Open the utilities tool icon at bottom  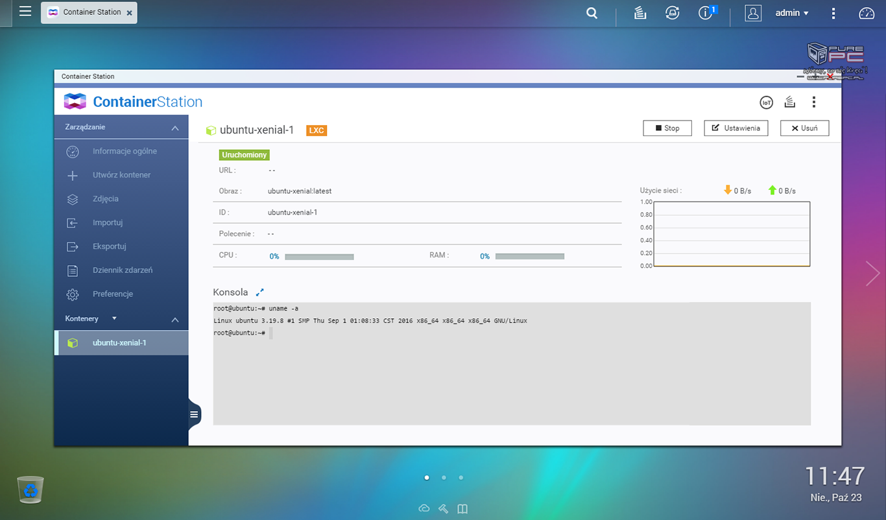(444, 508)
